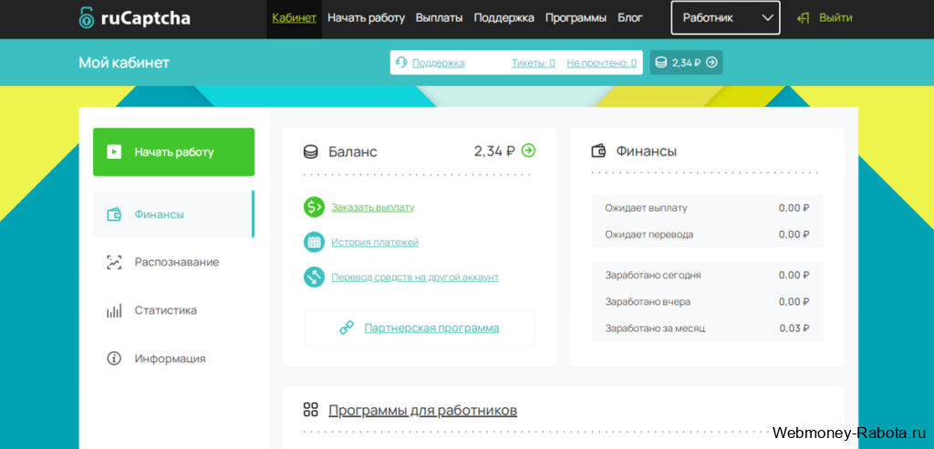934x449 pixels.
Task: Click the coins icon in the header balance button
Action: click(660, 63)
